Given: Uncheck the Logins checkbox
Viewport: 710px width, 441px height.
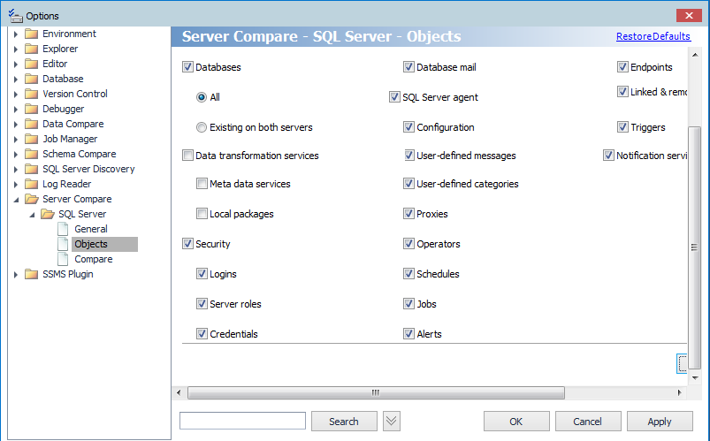Looking at the screenshot, I should (202, 274).
